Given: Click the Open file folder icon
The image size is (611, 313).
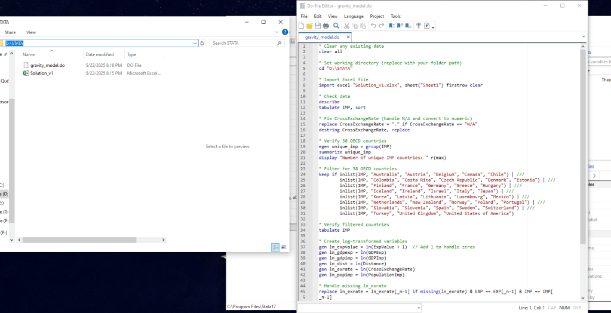Looking at the screenshot, I should click(309, 26).
